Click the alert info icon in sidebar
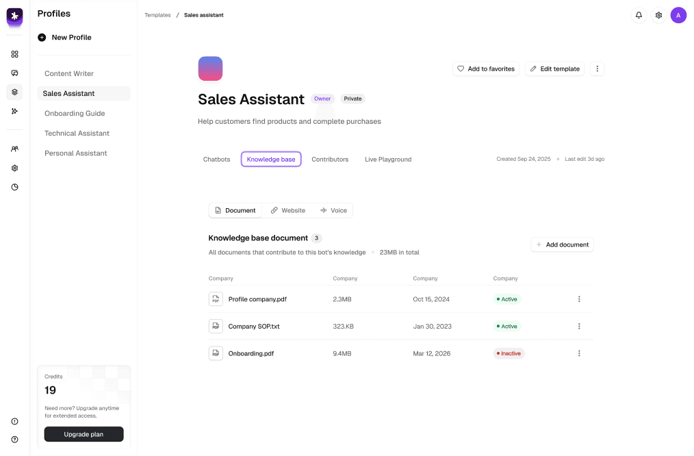This screenshot has width=694, height=456. [14, 422]
